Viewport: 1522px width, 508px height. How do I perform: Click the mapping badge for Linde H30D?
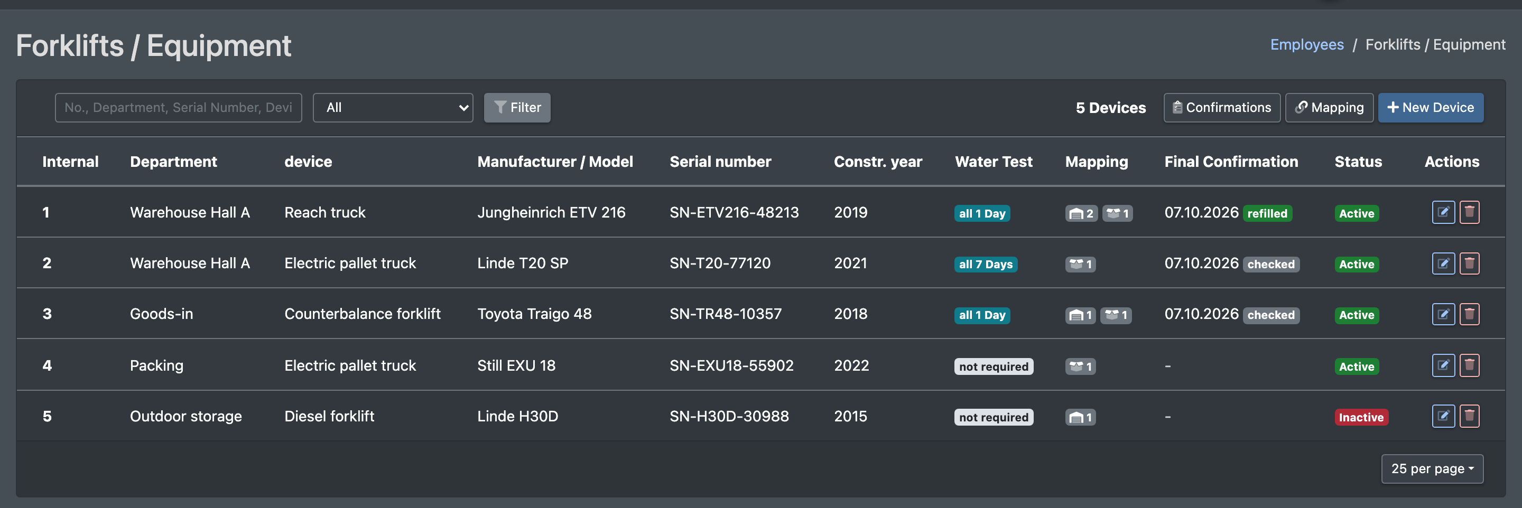click(1080, 417)
